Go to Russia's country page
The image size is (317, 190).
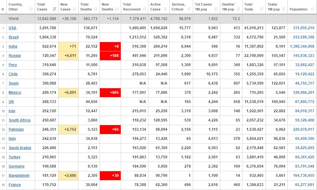14,56
